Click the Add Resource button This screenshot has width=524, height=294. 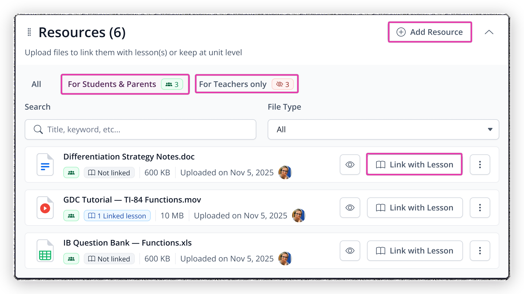click(x=430, y=32)
